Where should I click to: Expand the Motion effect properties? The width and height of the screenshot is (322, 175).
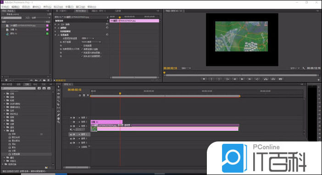(56, 24)
